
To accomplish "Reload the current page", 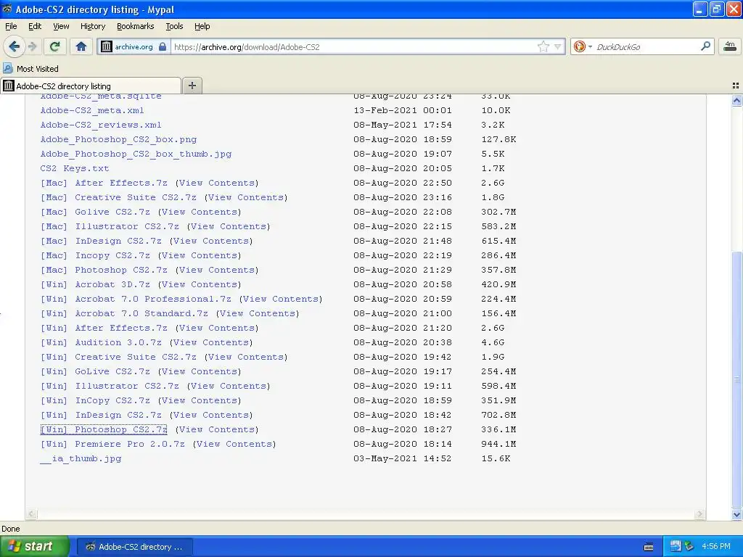I will (x=55, y=46).
